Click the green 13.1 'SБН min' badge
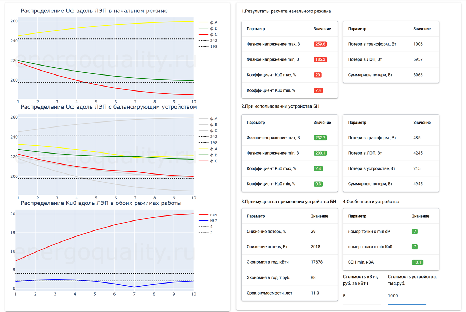 417,262
